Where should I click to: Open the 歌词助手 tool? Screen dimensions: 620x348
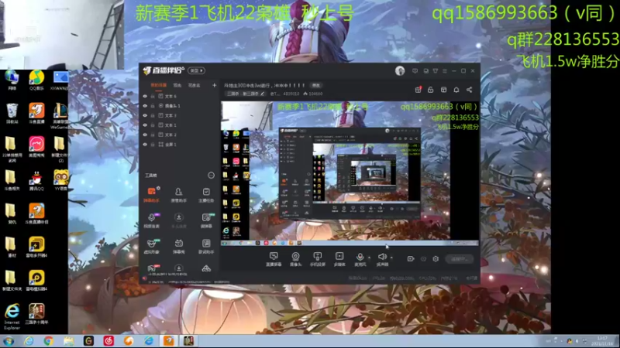[x=206, y=246]
